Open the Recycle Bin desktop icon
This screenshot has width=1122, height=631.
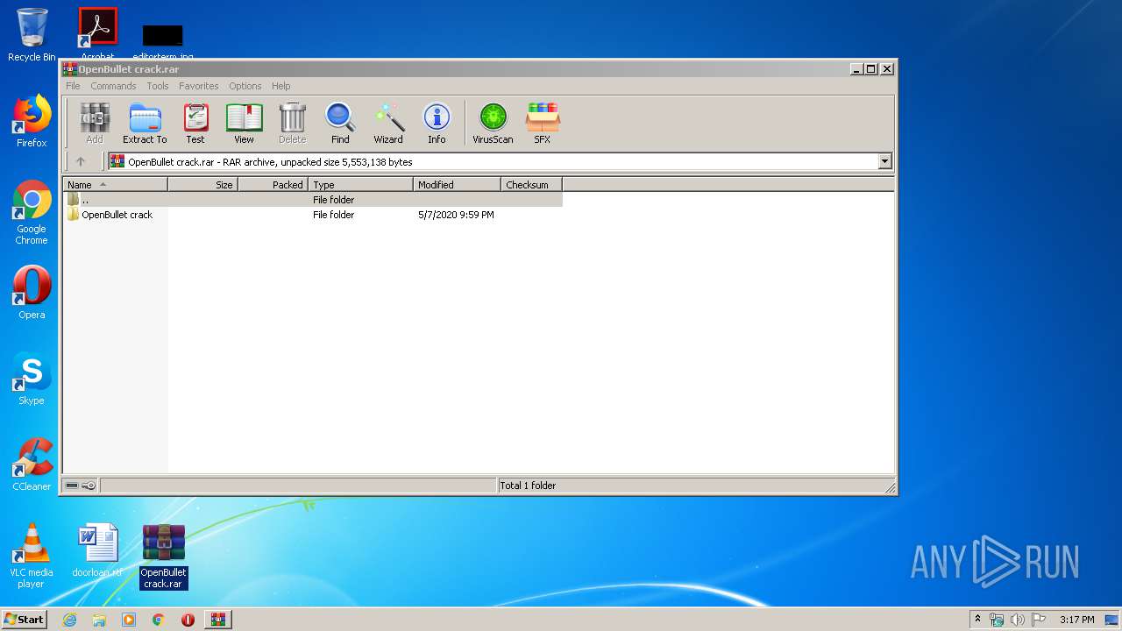pyautogui.click(x=32, y=35)
